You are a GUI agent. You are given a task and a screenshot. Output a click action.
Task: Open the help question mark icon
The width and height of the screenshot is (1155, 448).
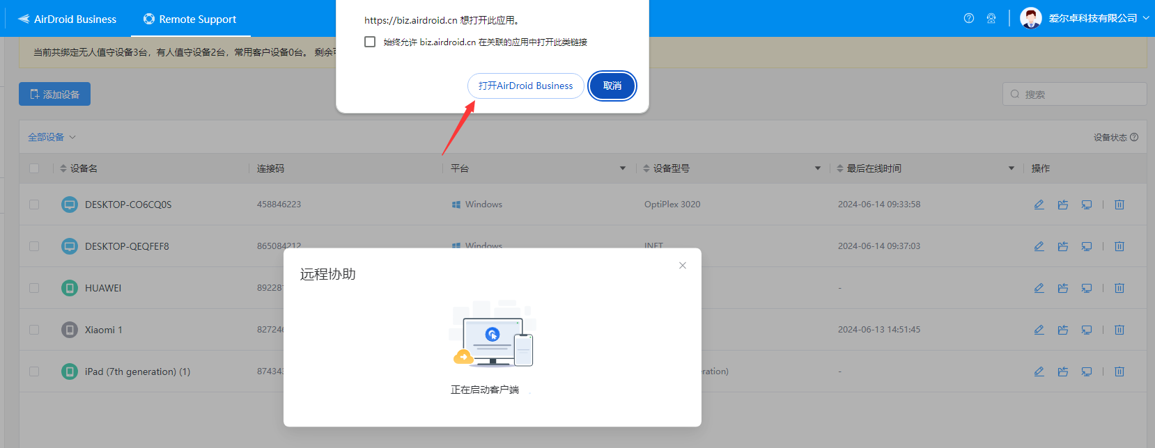point(968,18)
